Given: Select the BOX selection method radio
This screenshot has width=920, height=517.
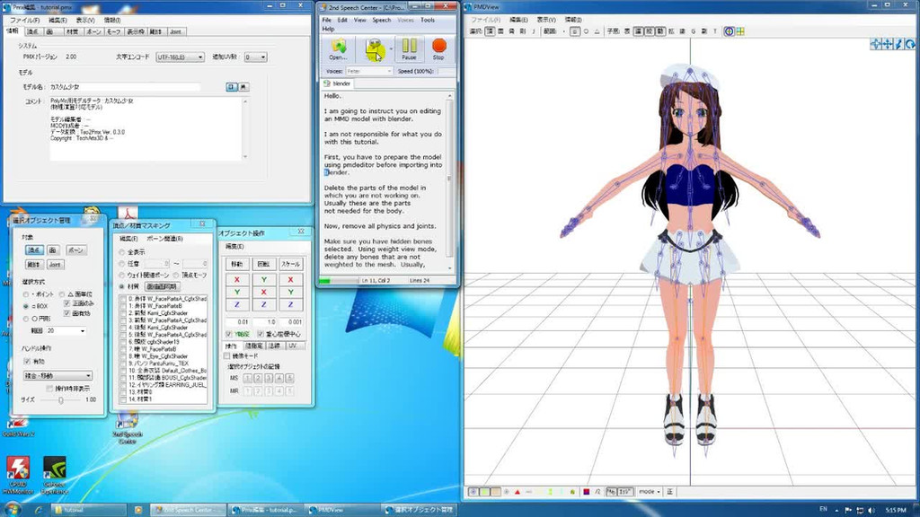Looking at the screenshot, I should 26,307.
